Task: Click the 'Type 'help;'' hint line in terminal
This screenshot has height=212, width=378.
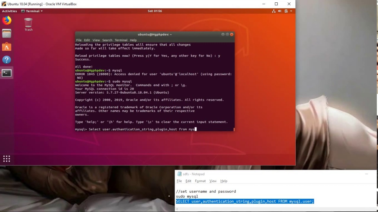Action: (151, 122)
